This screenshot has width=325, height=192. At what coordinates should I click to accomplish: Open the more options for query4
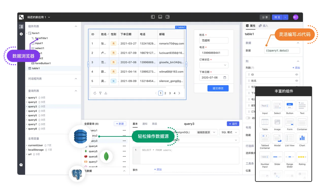(x=124, y=146)
